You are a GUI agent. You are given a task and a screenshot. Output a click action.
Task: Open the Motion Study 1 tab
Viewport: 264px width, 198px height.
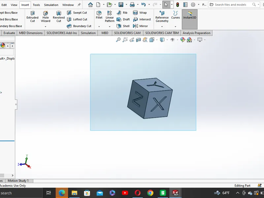[18, 181]
